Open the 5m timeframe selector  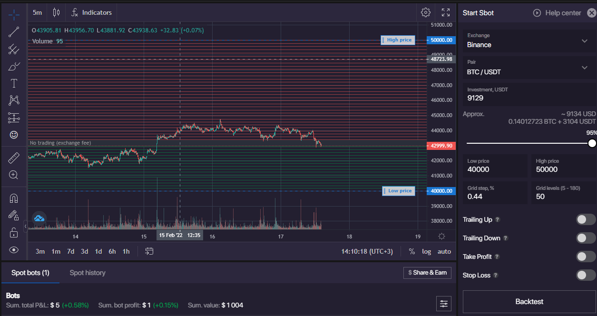point(37,12)
